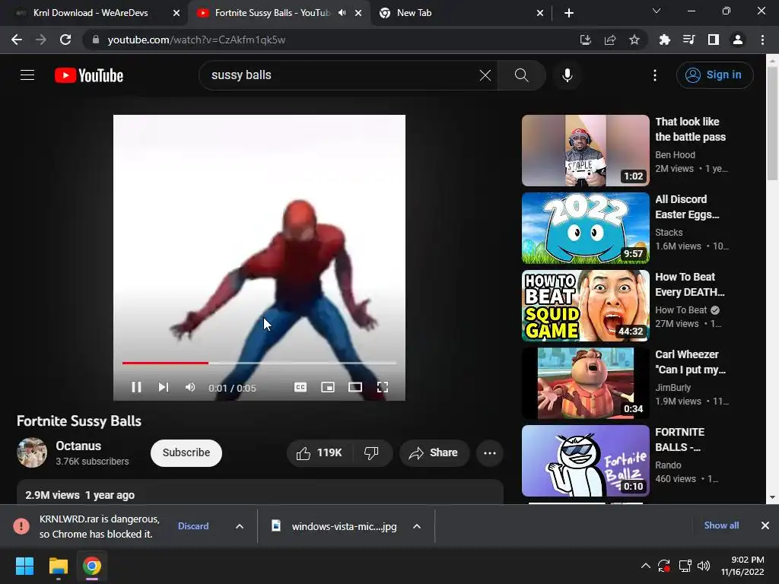Close the downloads bar

pos(765,525)
